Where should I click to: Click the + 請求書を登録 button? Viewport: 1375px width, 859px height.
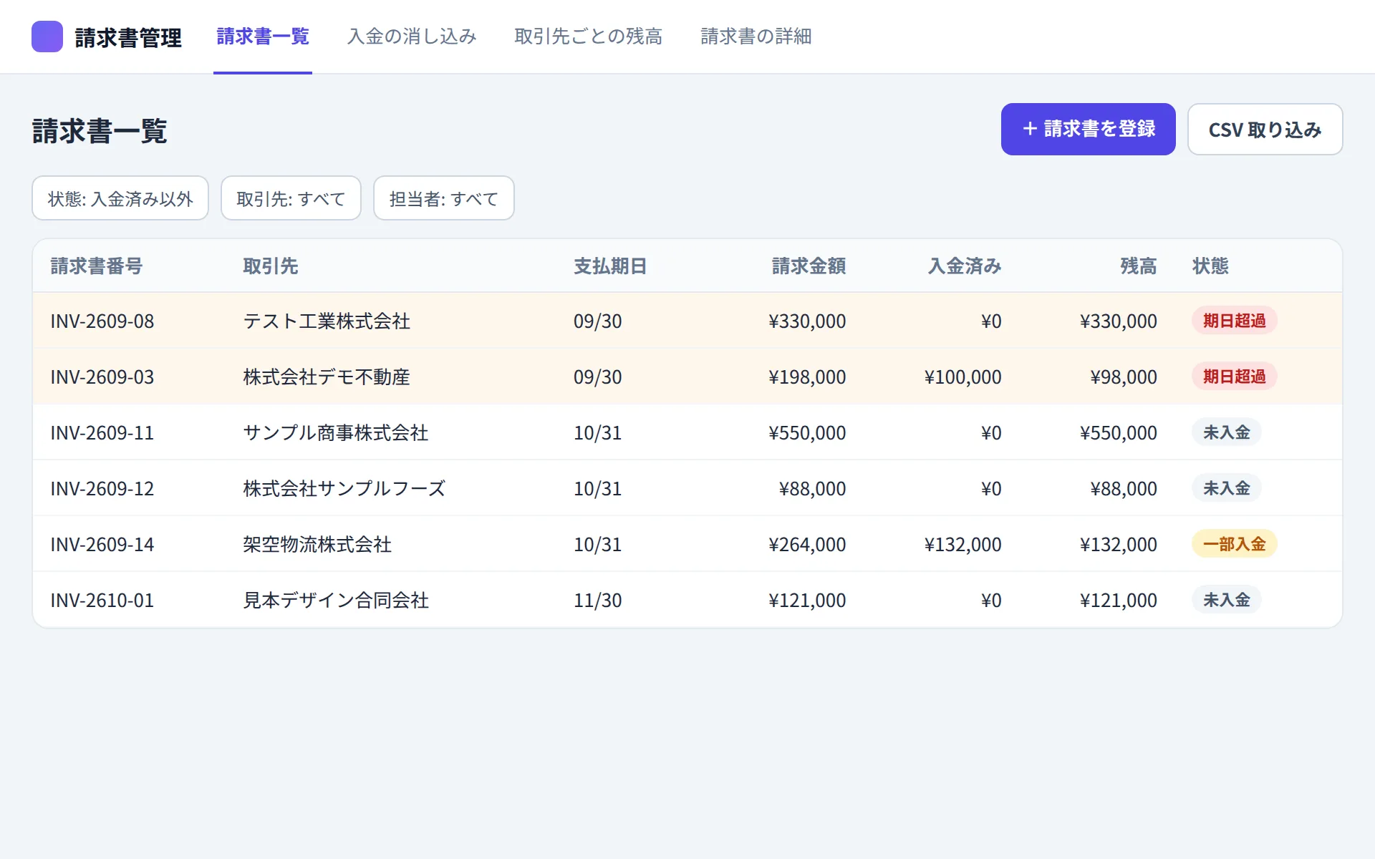1088,129
